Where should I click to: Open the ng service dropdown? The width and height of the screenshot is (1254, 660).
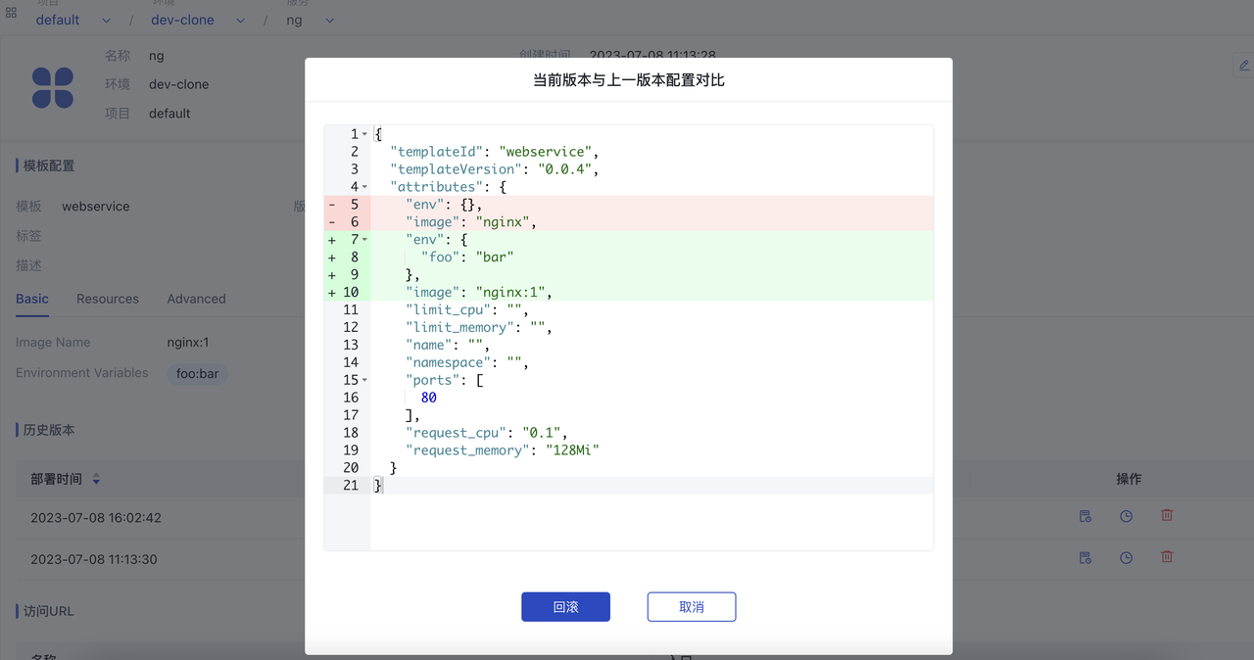point(310,20)
